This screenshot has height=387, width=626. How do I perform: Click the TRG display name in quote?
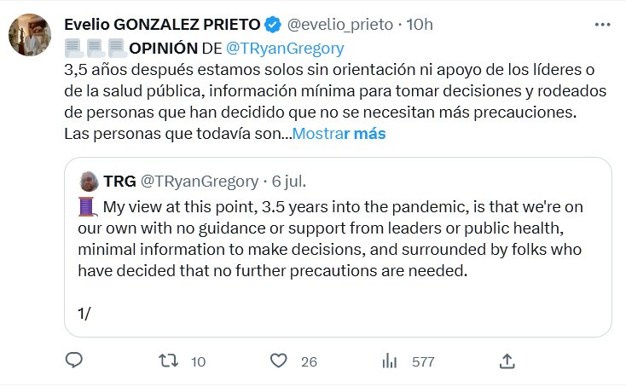coord(119,181)
